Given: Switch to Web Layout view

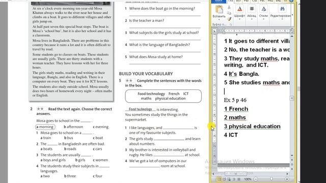Looking at the screenshot, I should coord(229,179).
